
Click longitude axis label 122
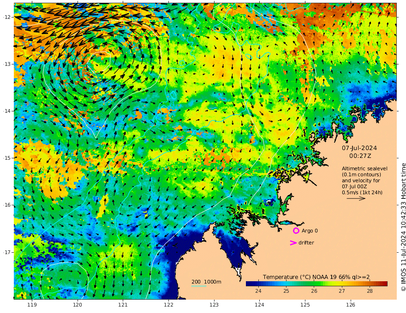168,305
